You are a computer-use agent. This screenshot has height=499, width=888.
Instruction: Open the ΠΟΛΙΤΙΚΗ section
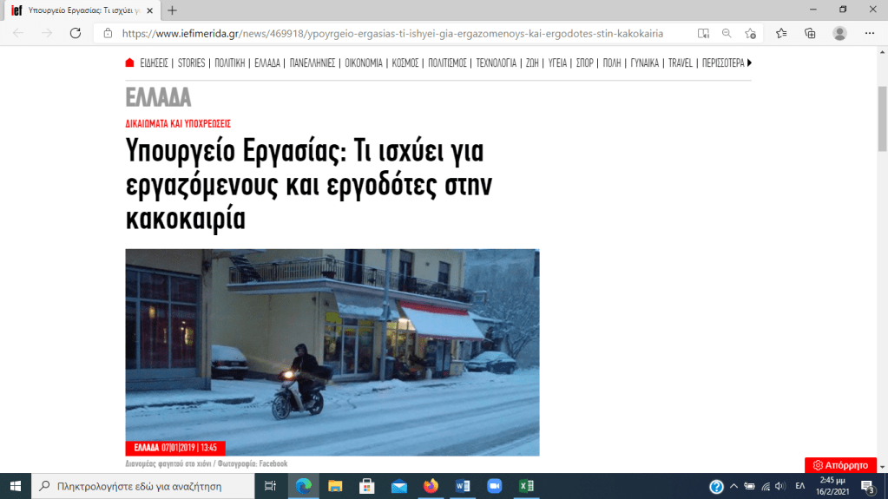tap(230, 62)
